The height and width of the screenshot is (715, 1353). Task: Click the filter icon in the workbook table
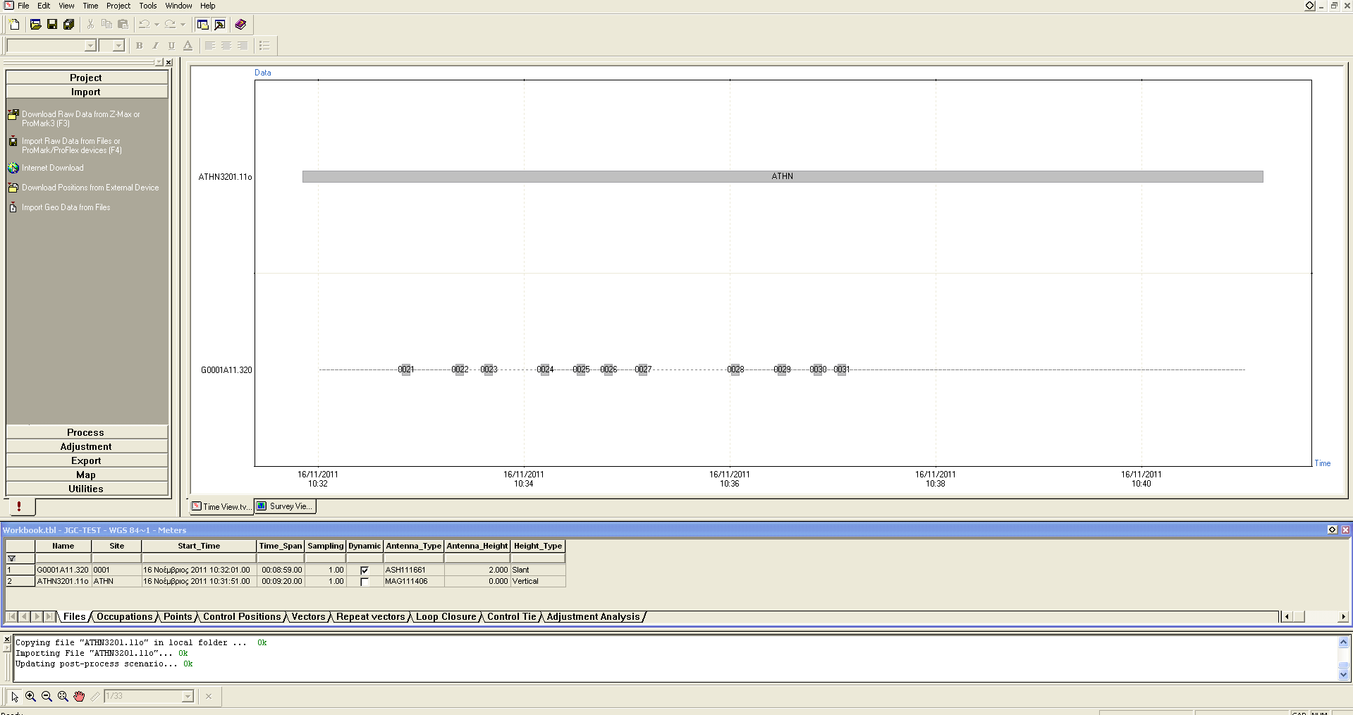(x=12, y=558)
